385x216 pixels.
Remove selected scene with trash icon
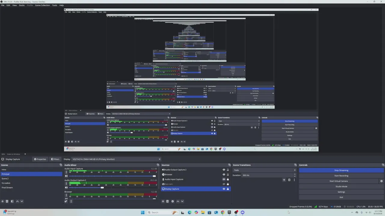tap(7, 201)
